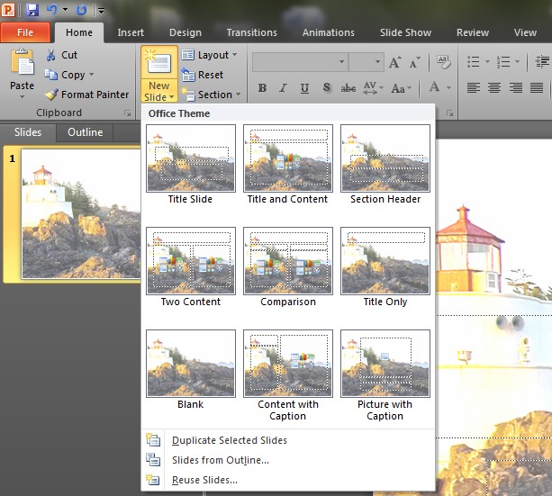552x496 pixels.
Task: Toggle italic text formatting
Action: click(284, 88)
